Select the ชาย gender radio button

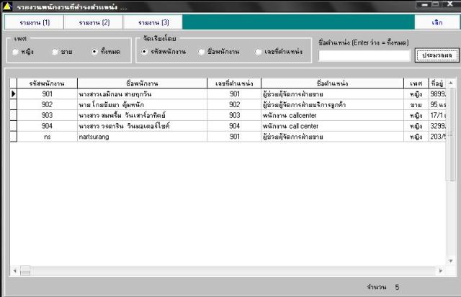55,52
